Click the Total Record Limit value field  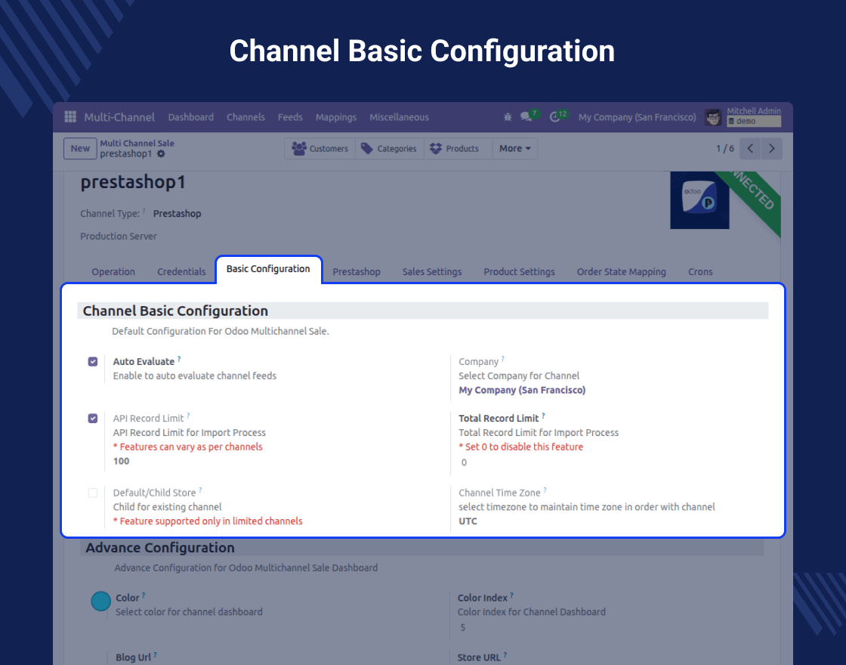(x=464, y=462)
